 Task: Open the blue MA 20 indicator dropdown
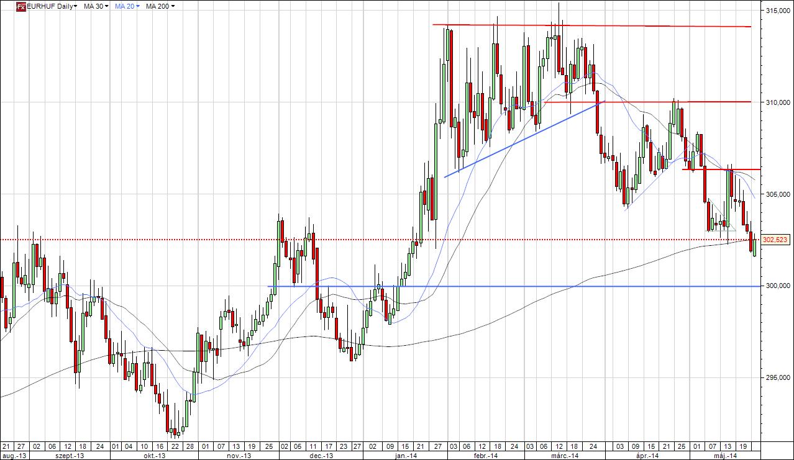pyautogui.click(x=129, y=6)
